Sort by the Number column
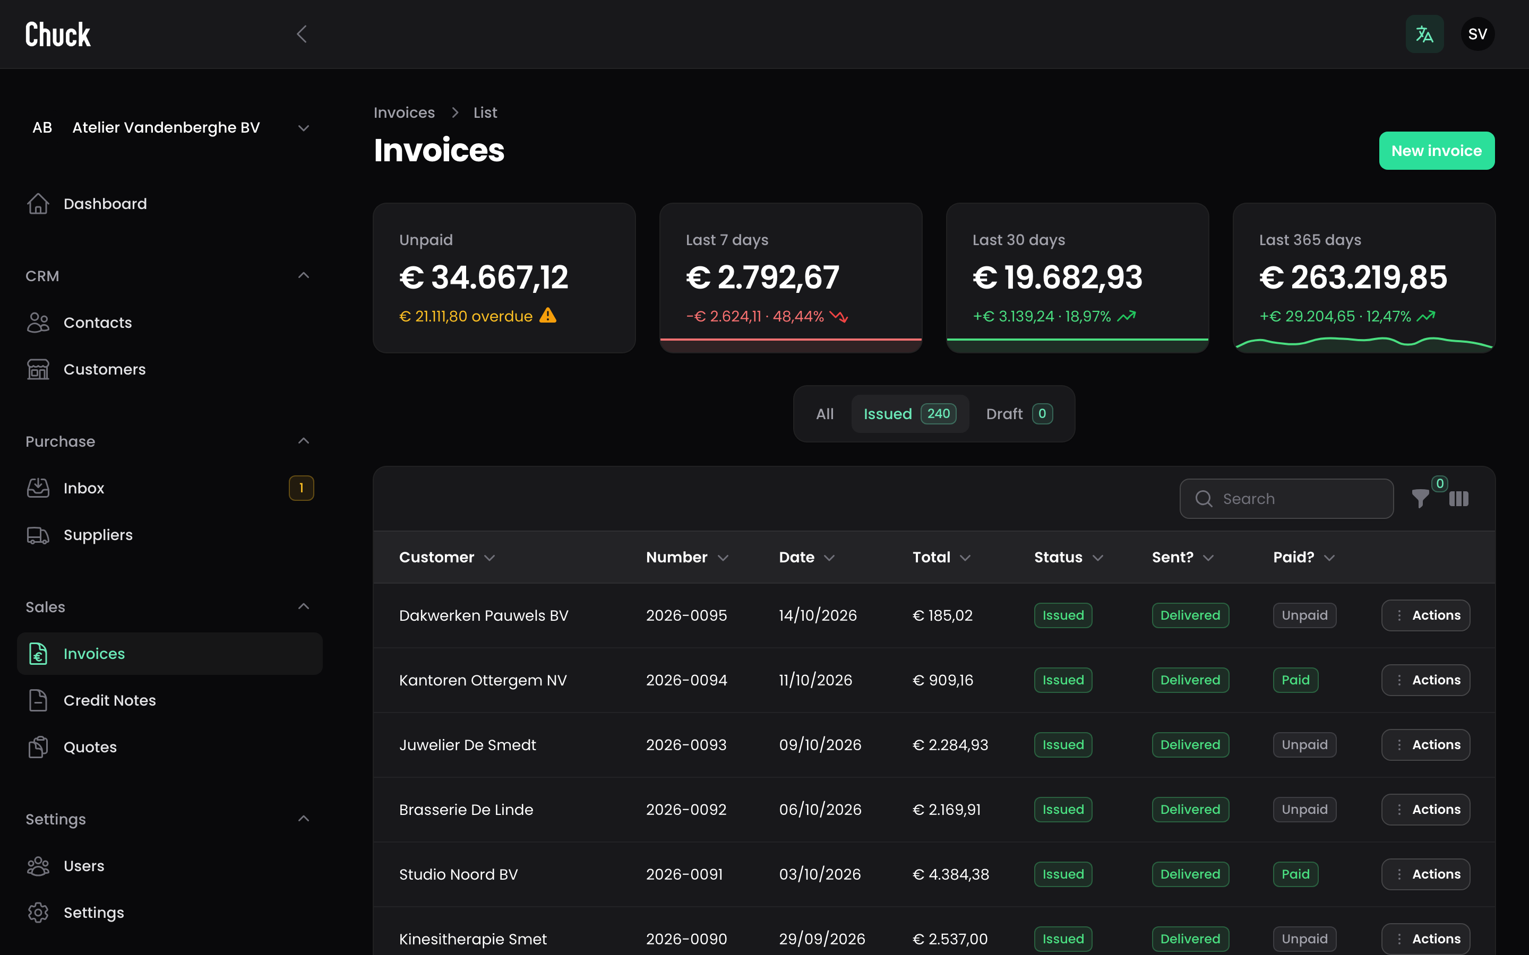 (688, 557)
